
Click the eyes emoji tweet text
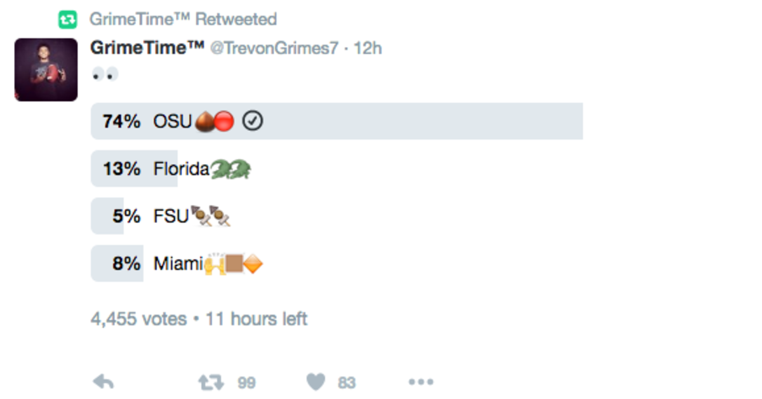point(104,75)
